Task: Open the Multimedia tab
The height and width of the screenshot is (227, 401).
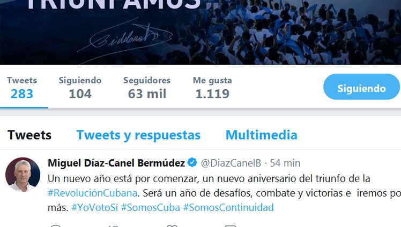Action: [x=262, y=135]
